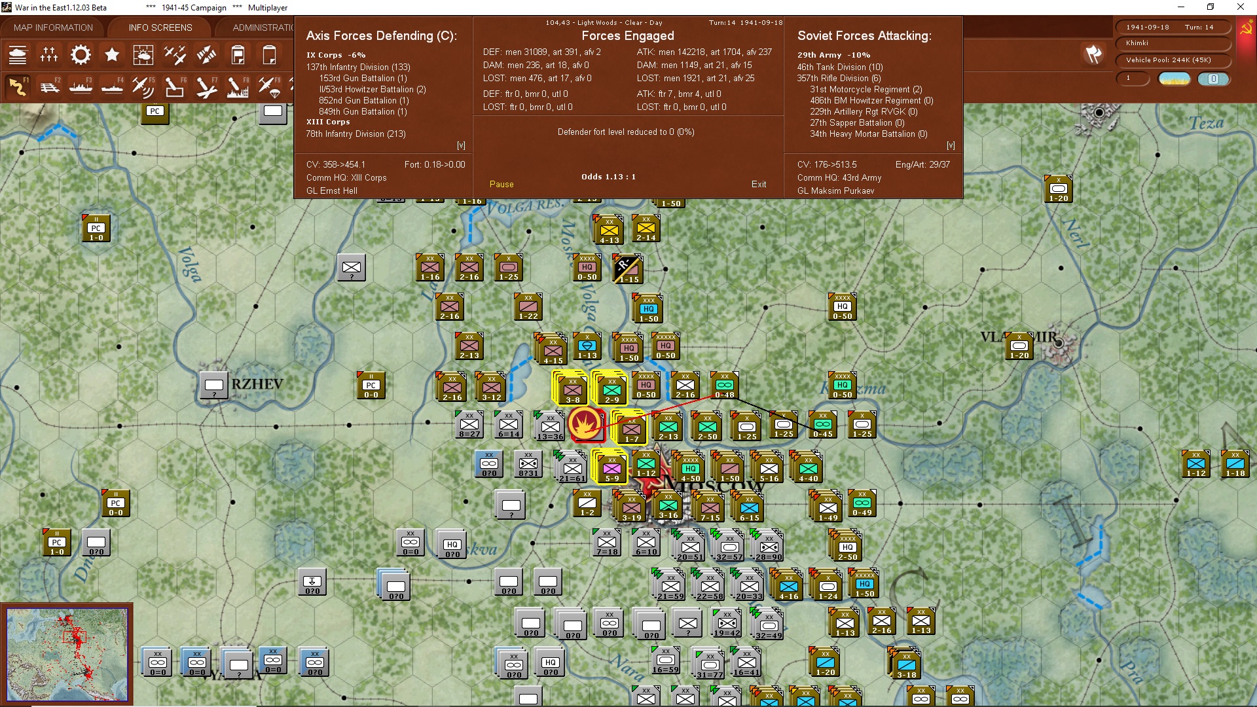
Task: Open the order of battle tank list icon
Action: pyautogui.click(x=18, y=55)
